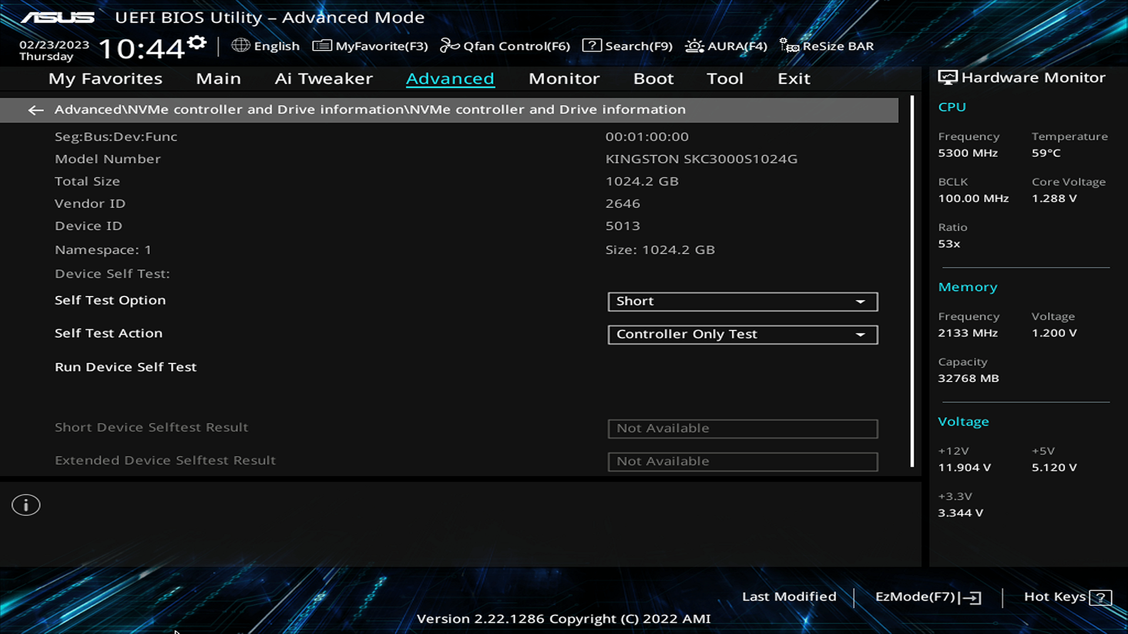Click the vertical scrollbar of settings list

point(912,282)
